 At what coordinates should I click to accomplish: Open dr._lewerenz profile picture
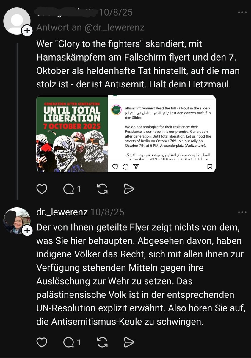pyautogui.click(x=16, y=221)
